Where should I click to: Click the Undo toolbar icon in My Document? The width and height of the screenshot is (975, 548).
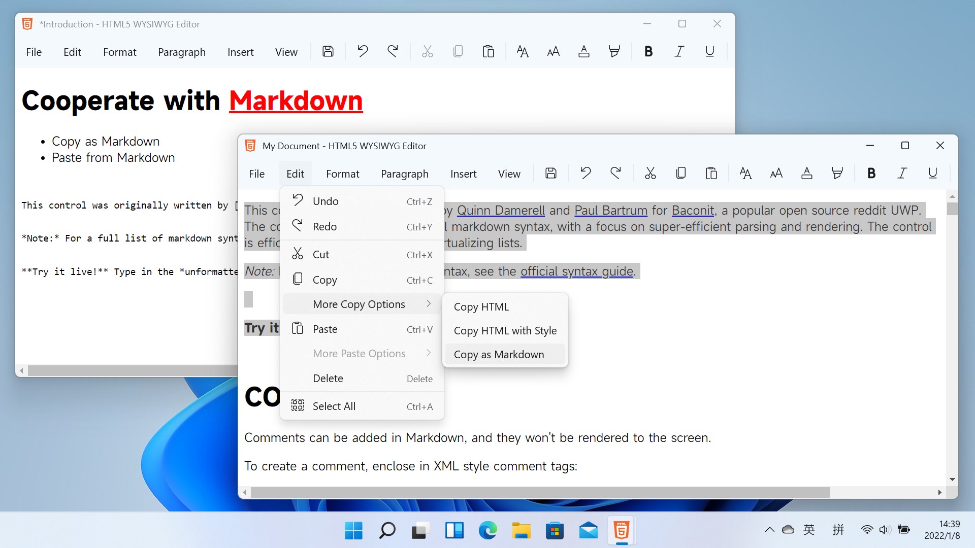586,174
